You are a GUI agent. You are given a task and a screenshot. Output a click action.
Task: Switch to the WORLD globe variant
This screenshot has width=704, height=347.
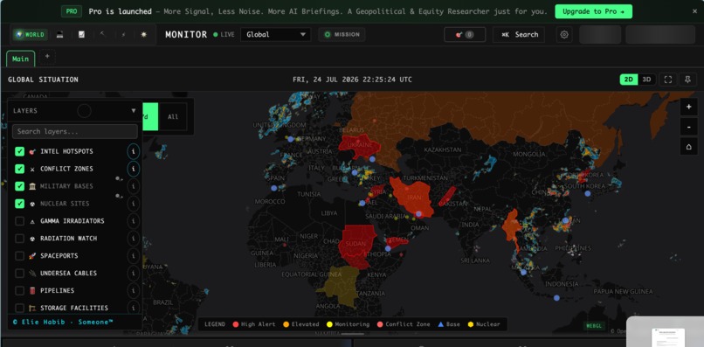[30, 35]
